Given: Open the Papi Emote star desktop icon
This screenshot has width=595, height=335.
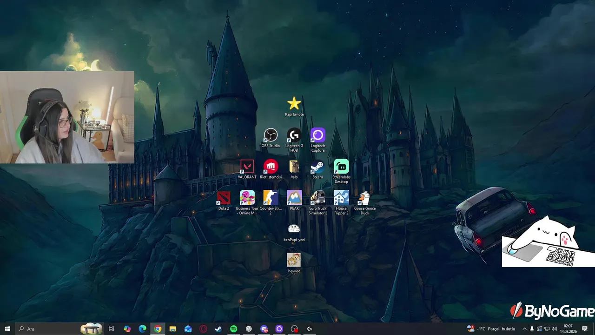Looking at the screenshot, I should pos(294,106).
